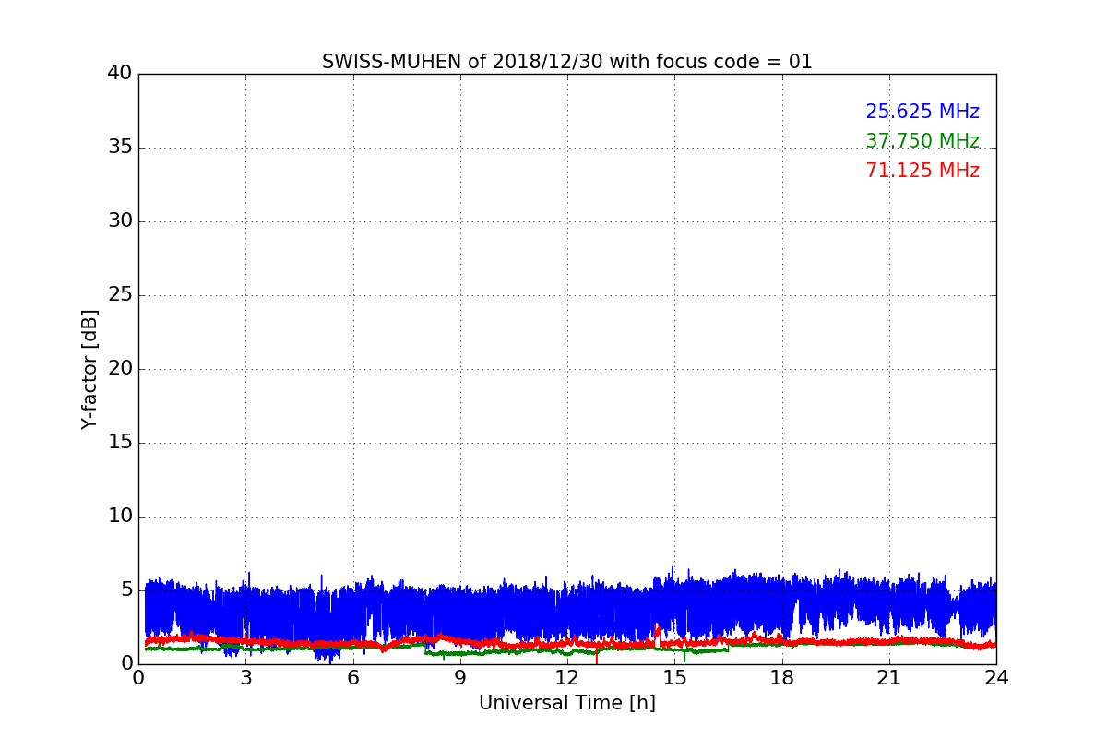Click the y-axis tick value 40
The image size is (1107, 738).
tap(120, 73)
